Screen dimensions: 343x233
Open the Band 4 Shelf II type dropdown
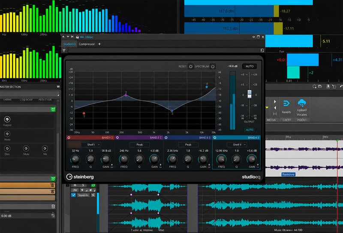click(x=237, y=144)
